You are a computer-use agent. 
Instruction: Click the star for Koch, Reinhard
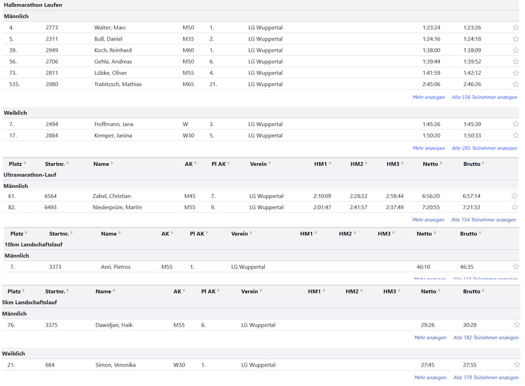(516, 50)
